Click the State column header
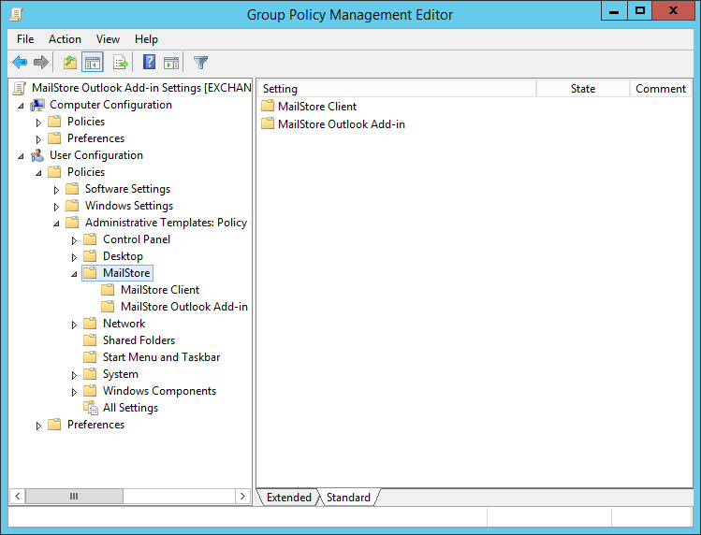This screenshot has height=535, width=701. [x=582, y=89]
